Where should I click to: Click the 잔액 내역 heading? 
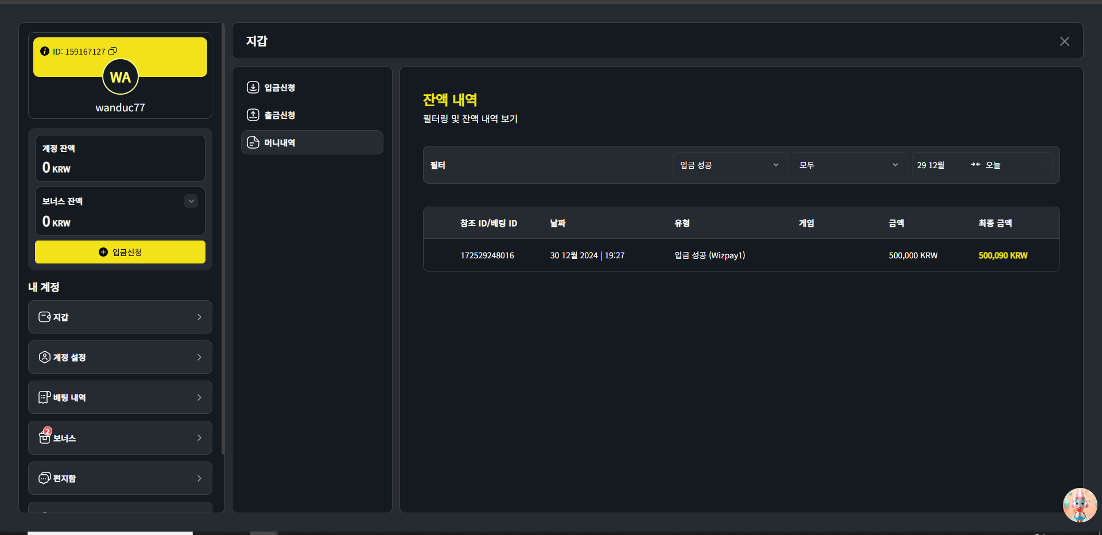click(450, 99)
